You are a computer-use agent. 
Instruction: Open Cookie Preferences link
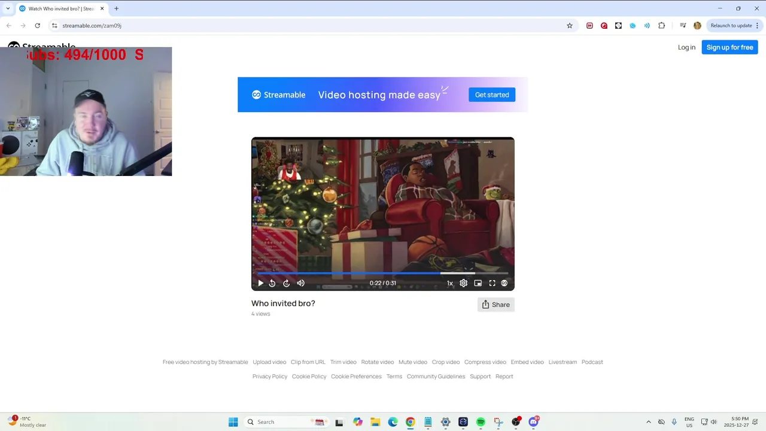pyautogui.click(x=356, y=377)
